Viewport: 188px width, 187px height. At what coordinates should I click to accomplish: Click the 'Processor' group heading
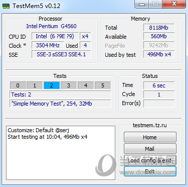point(50,19)
